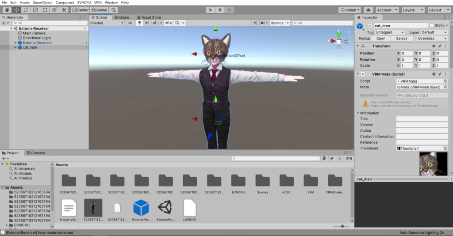Open the EVMC4U menu
Screen dimensions: 453x236
pyautogui.click(x=84, y=3)
